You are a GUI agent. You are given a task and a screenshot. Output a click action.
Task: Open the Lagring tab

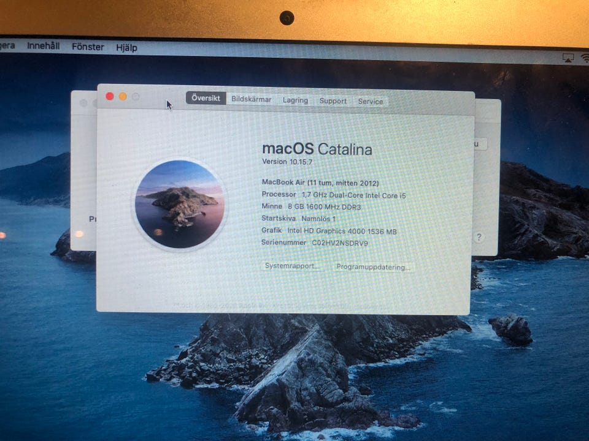point(295,100)
